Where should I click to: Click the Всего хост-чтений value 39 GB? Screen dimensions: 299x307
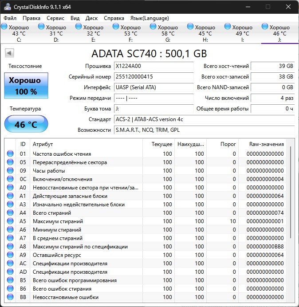(273, 66)
